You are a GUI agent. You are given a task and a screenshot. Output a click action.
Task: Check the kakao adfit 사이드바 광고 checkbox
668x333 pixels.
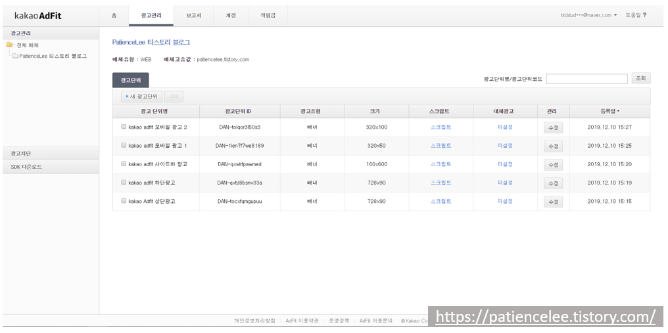[124, 164]
